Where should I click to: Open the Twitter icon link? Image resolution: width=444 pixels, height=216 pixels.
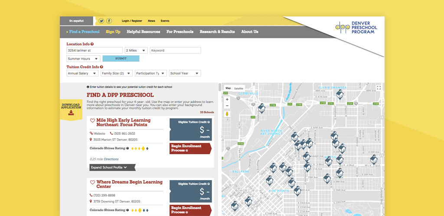[101, 21]
